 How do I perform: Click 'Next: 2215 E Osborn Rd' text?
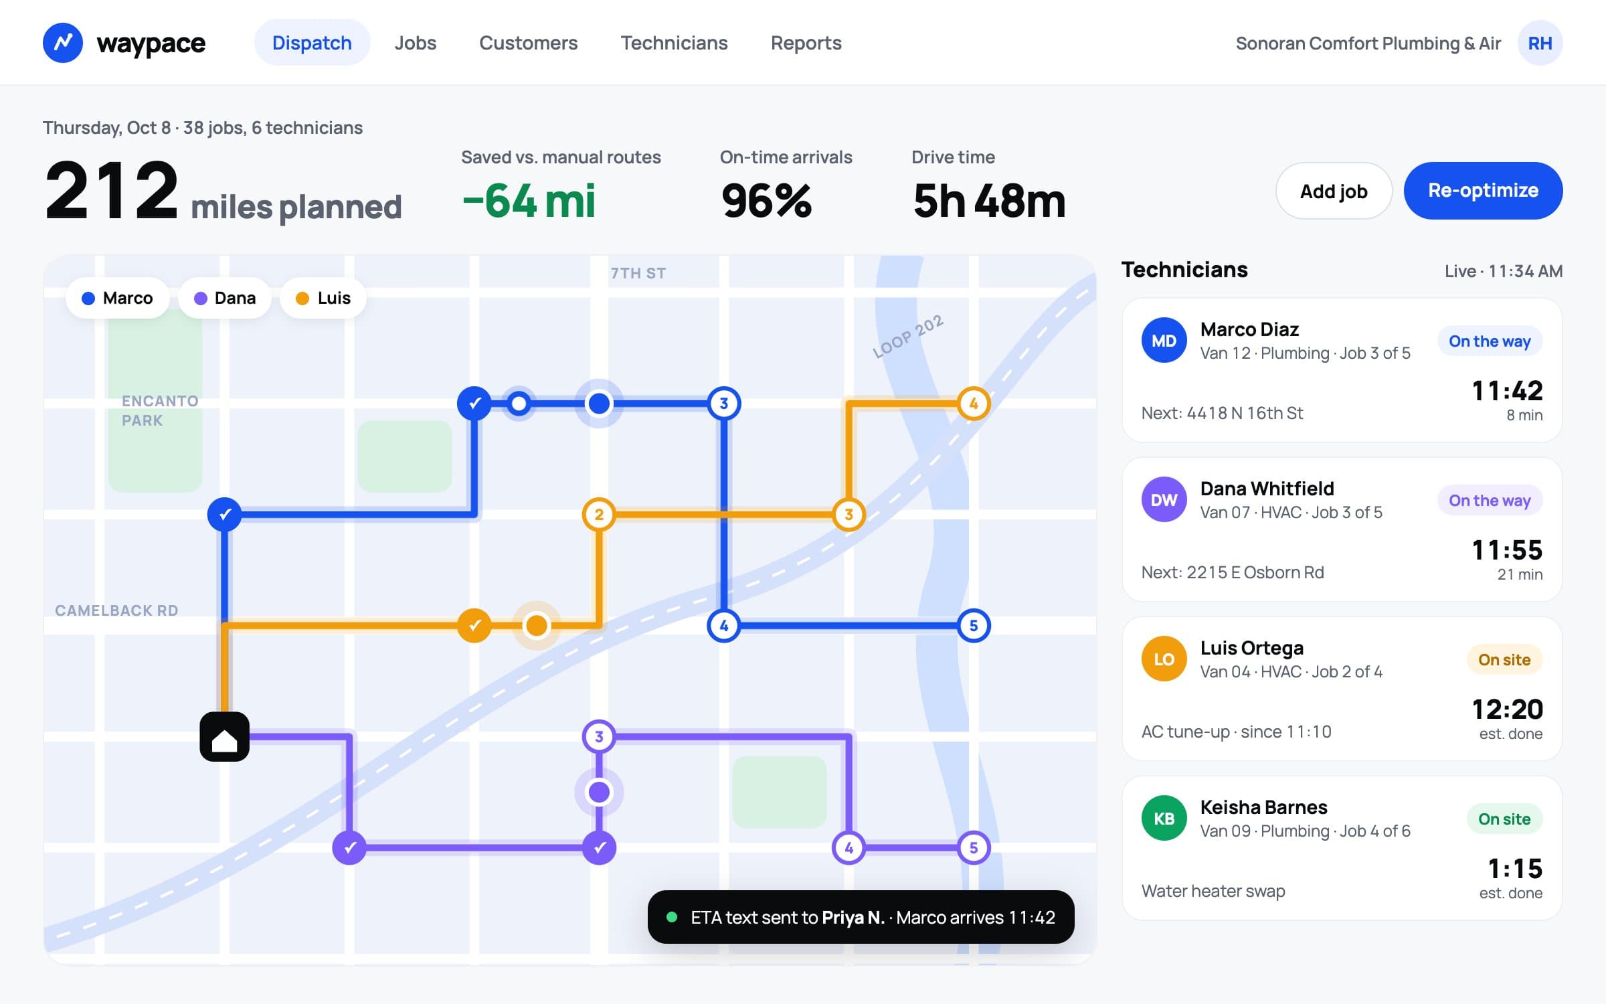1233,572
